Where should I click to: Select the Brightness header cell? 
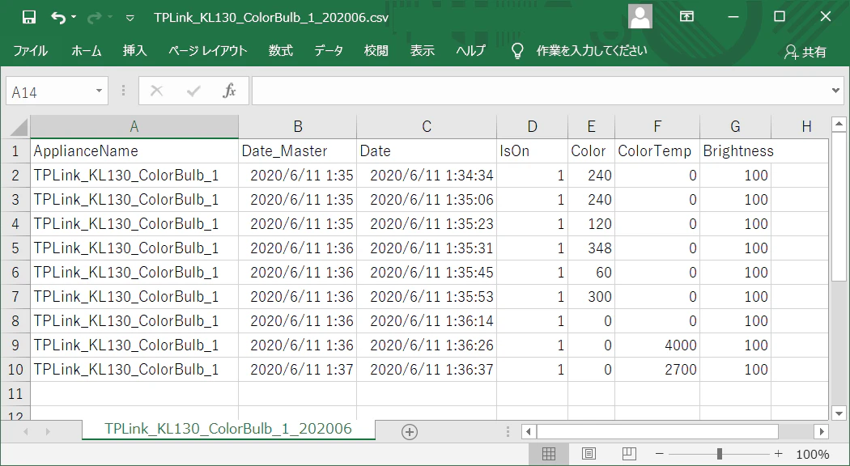click(x=735, y=150)
